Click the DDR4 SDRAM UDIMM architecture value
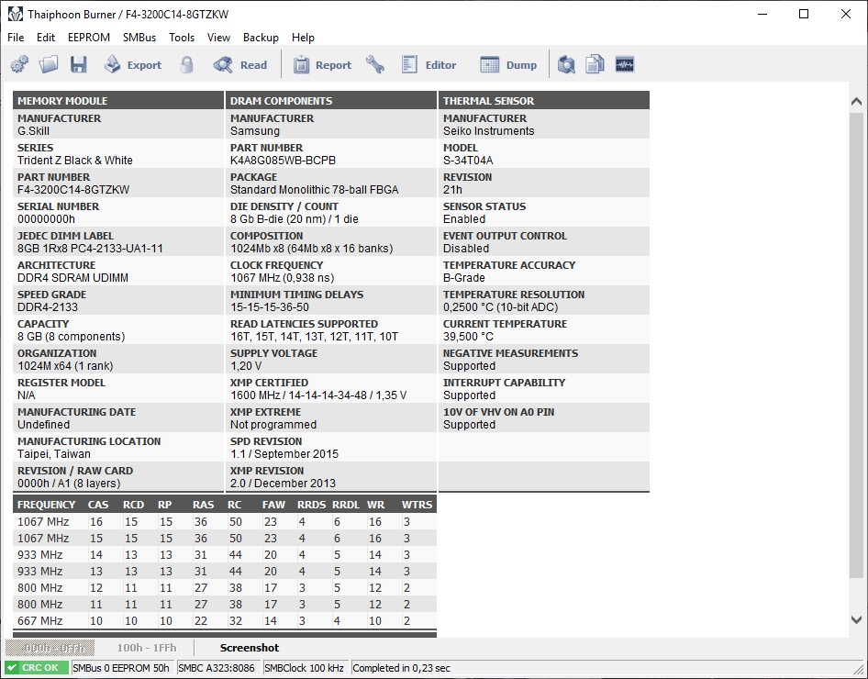Image resolution: width=868 pixels, height=679 pixels. 73,278
